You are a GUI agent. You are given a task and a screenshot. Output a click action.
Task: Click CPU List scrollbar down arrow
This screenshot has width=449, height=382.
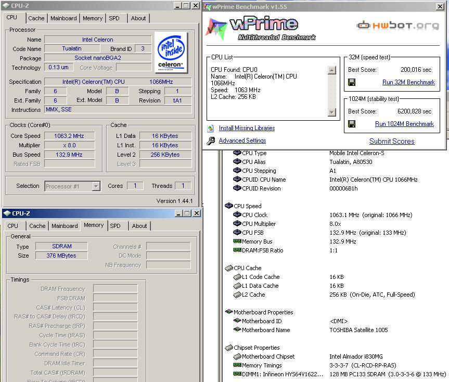coord(331,112)
